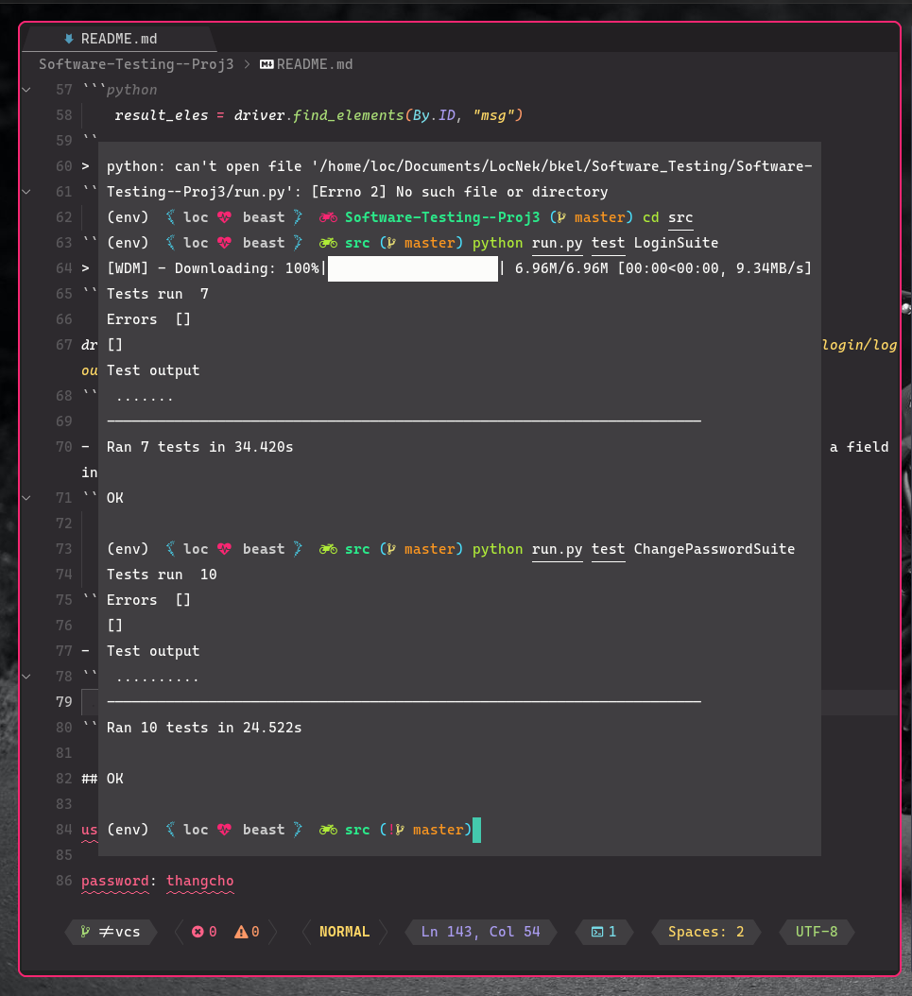Click the terminal cursor at last prompt
This screenshot has height=996, width=912.
(477, 830)
